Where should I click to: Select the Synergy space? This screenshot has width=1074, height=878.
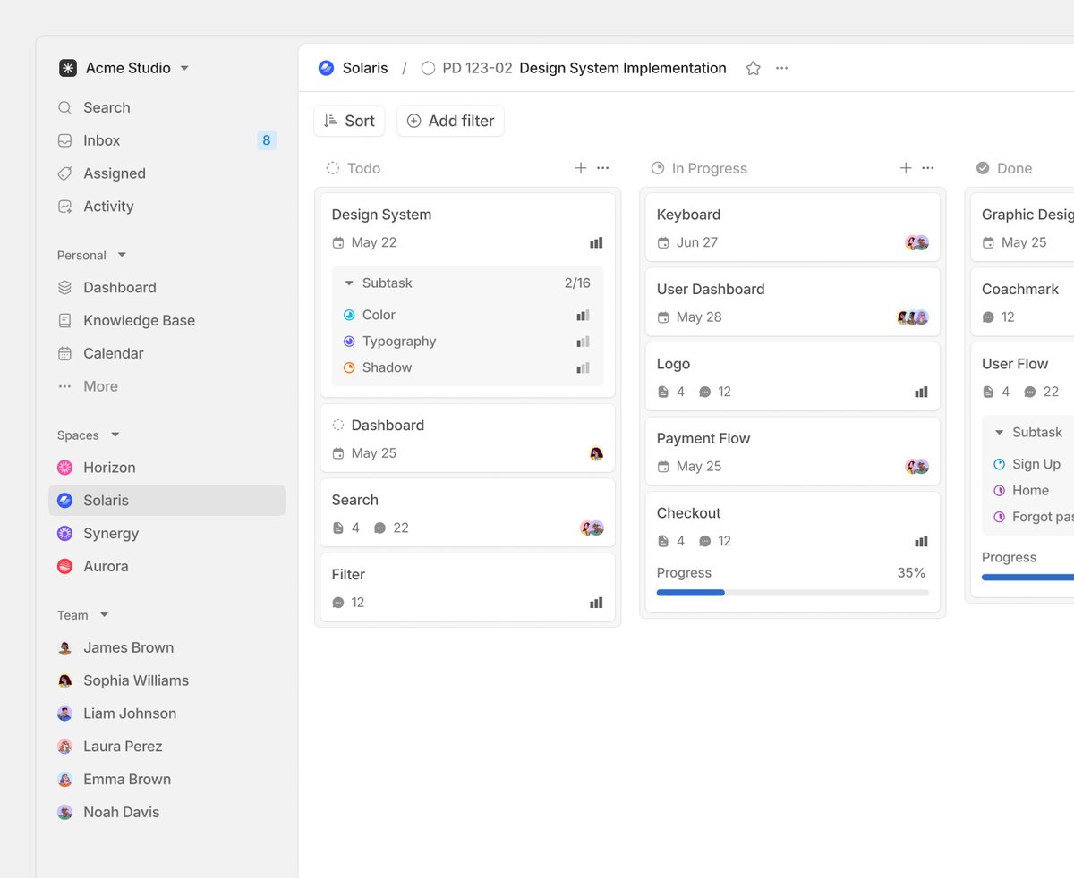pos(166,534)
